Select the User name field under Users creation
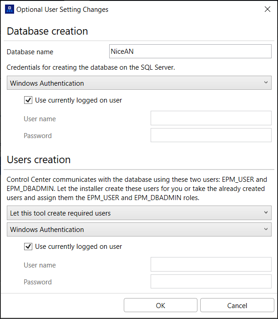 point(211,265)
